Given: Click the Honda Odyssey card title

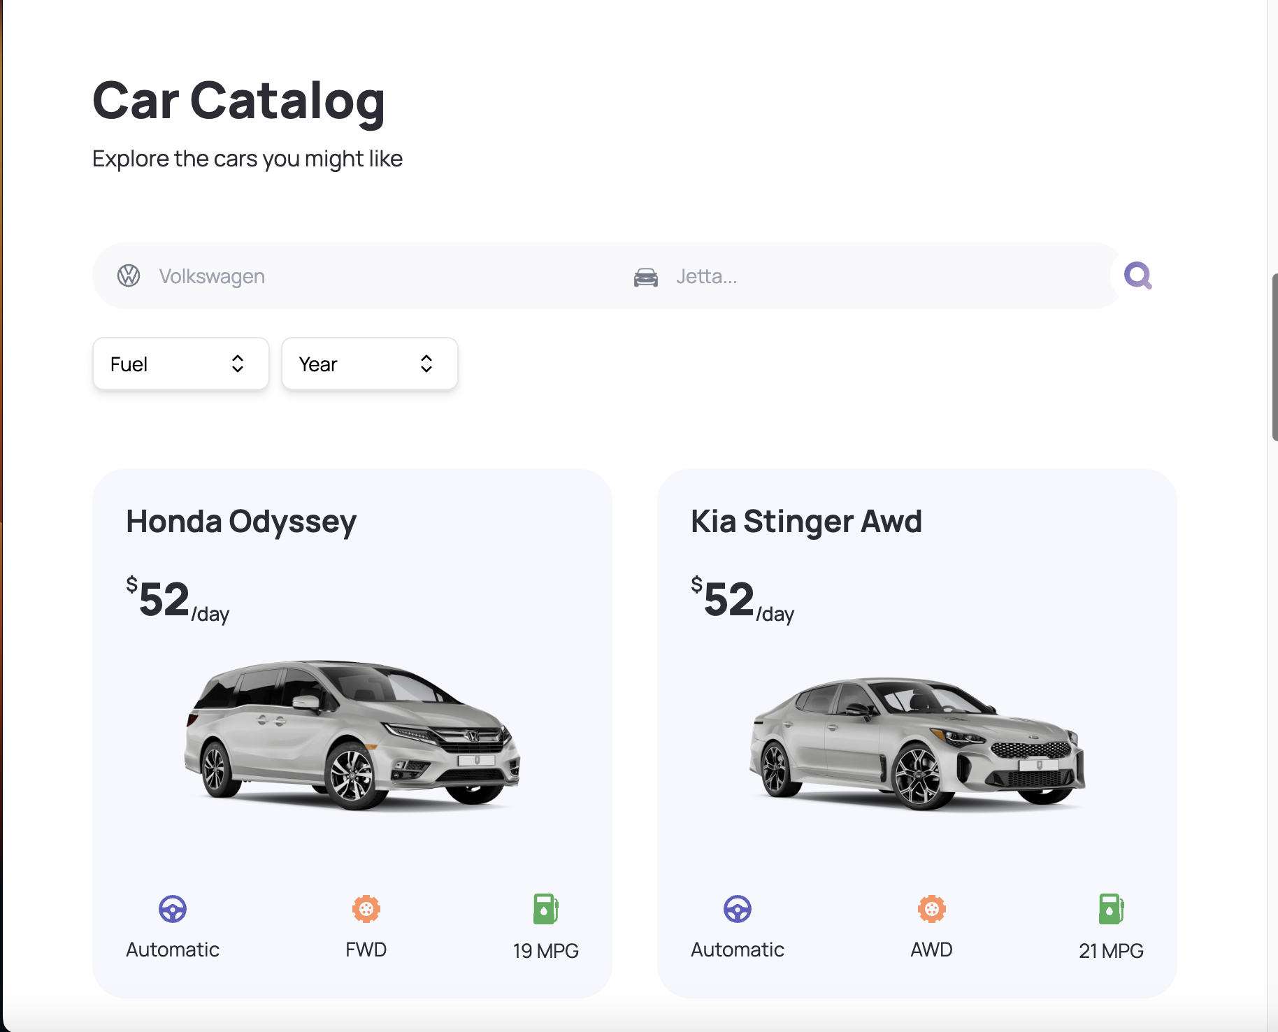Looking at the screenshot, I should (x=241, y=522).
